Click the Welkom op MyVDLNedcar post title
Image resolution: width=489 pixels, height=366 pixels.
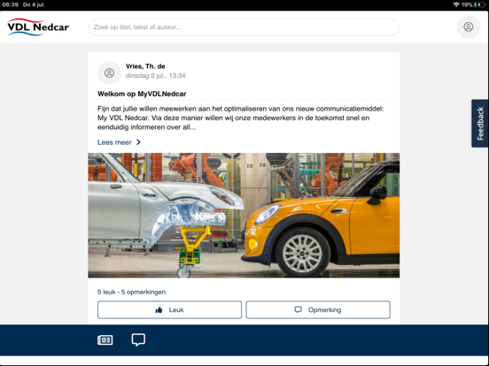[x=142, y=94]
